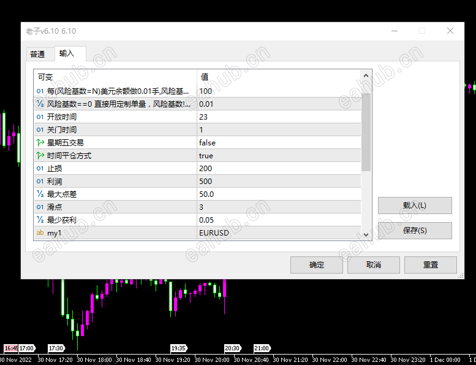Select the my1 value EURUSD
Image resolution: width=476 pixels, height=365 pixels.
click(214, 232)
